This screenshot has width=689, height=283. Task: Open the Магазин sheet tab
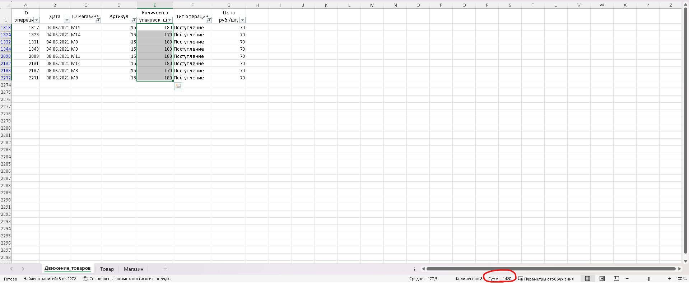click(134, 269)
